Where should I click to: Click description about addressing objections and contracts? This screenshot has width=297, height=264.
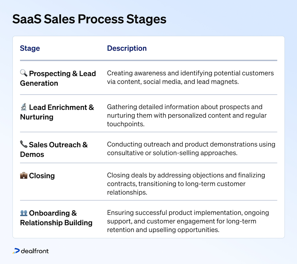click(x=186, y=184)
